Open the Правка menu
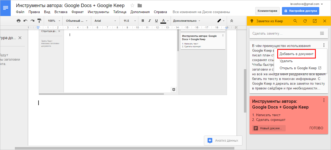 click(34, 12)
